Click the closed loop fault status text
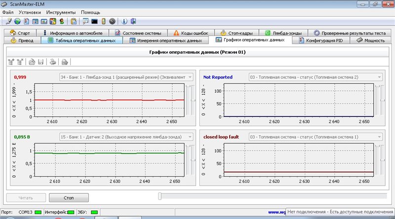This screenshot has height=219, width=395. 221,137
